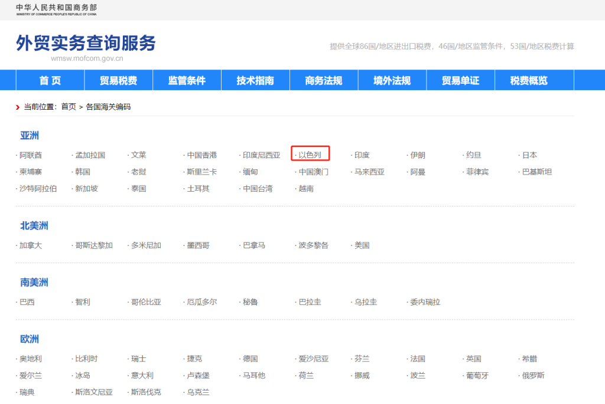Open the 贸易单证 navigation tab
This screenshot has height=404, width=605.
pos(461,80)
